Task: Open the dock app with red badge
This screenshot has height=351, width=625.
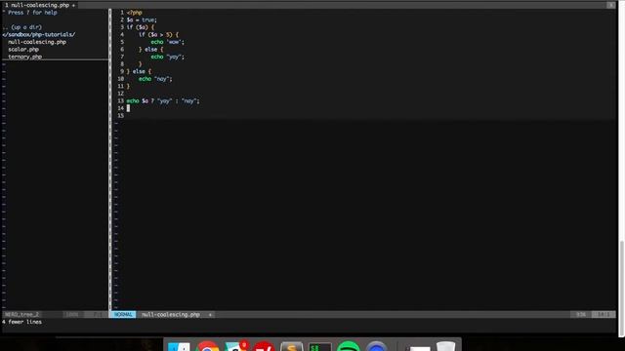Action: tap(236, 346)
